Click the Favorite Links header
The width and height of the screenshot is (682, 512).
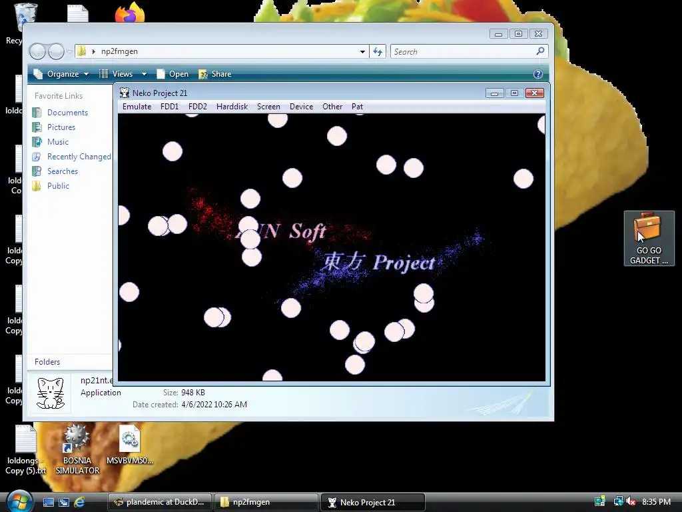tap(59, 96)
